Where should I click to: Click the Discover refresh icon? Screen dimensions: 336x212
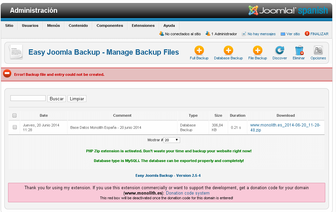[x=280, y=51]
